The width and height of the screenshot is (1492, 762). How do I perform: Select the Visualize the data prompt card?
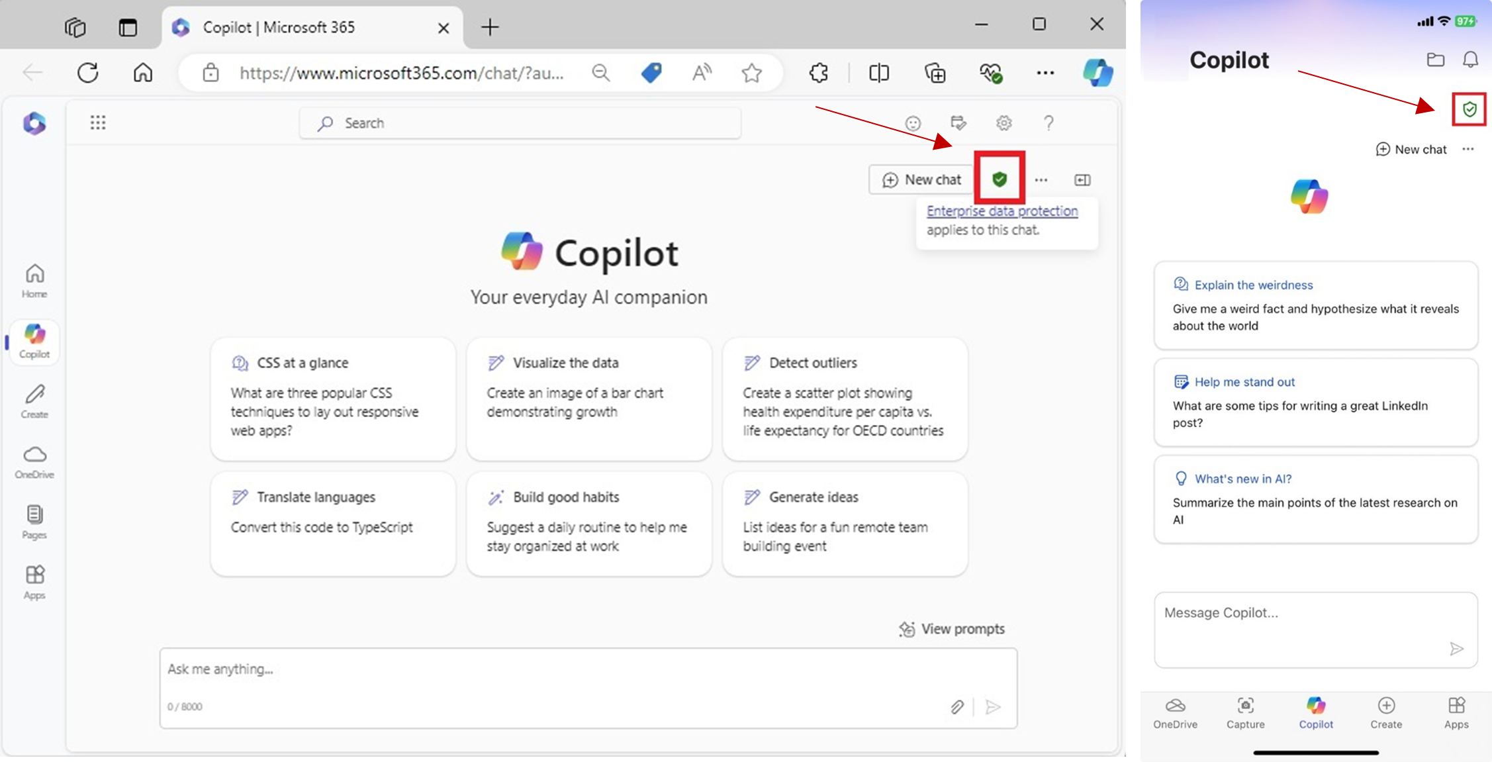tap(589, 399)
